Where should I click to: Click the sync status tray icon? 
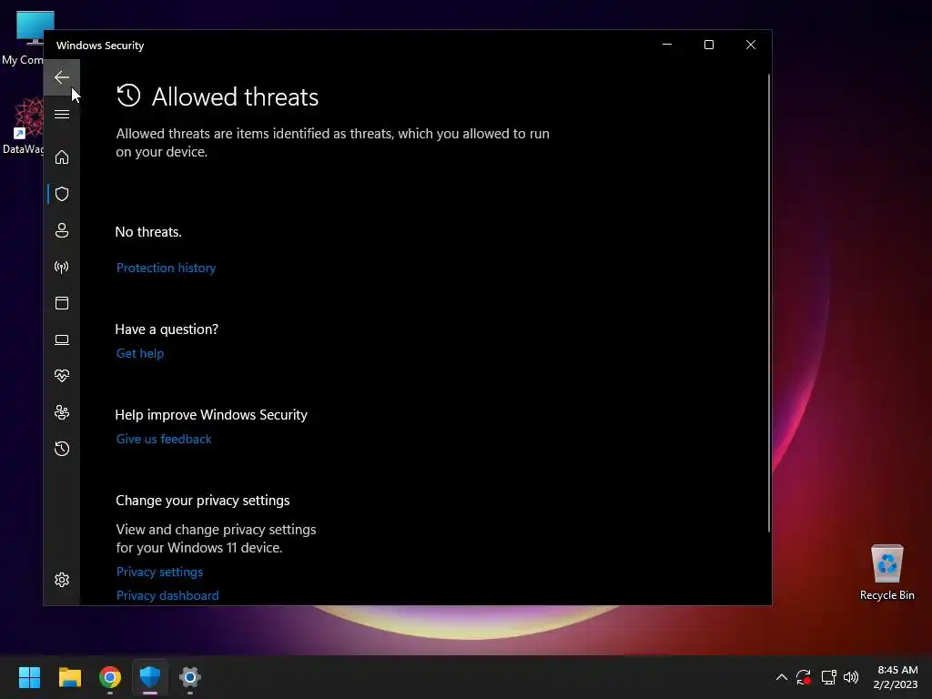[804, 677]
